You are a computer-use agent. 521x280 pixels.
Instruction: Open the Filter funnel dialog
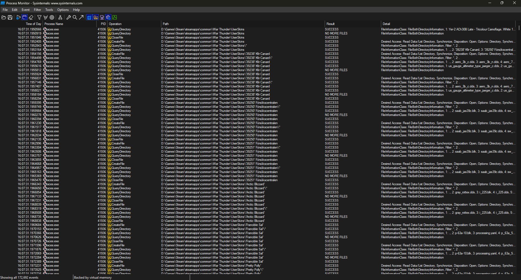(39, 17)
